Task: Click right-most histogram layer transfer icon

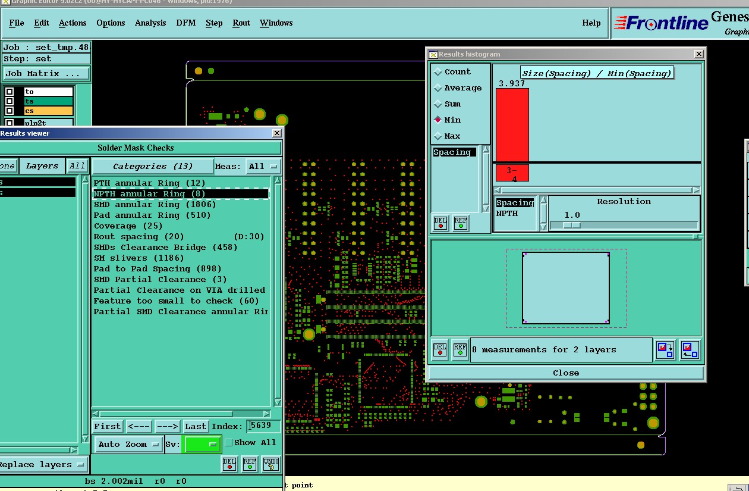Action: (x=690, y=349)
